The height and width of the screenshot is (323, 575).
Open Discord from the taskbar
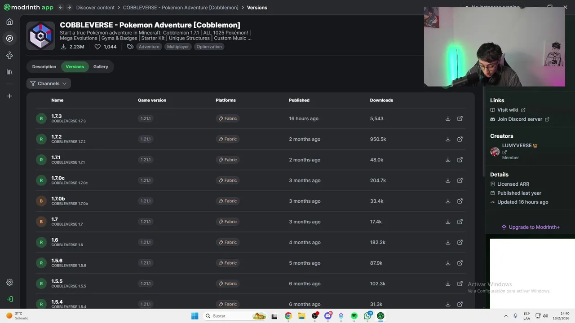[328, 316]
